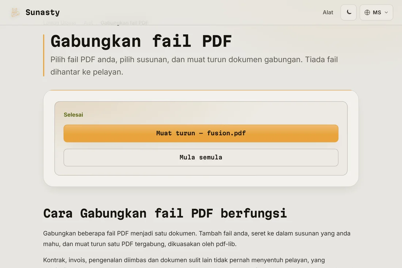Download fusion.pdf with Muat turun button

tap(201, 133)
